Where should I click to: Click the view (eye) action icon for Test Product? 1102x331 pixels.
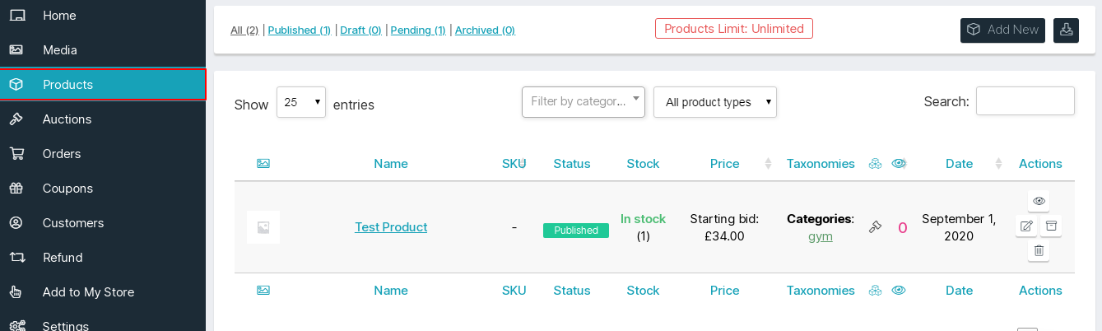1039,201
